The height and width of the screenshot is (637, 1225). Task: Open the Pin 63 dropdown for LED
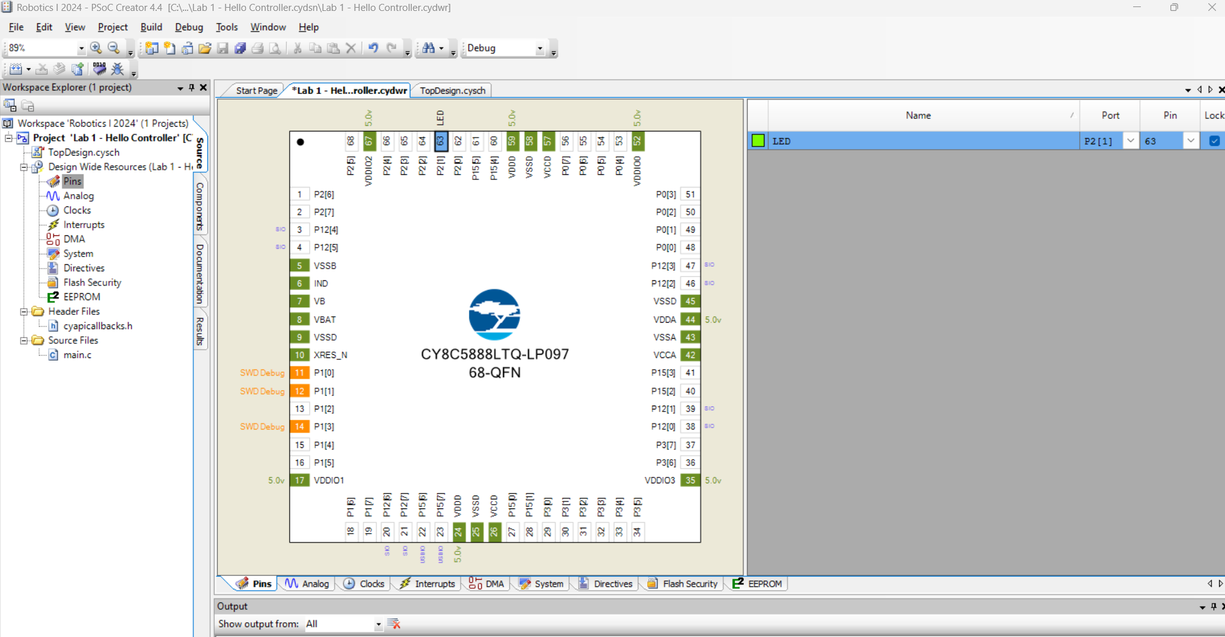point(1190,141)
